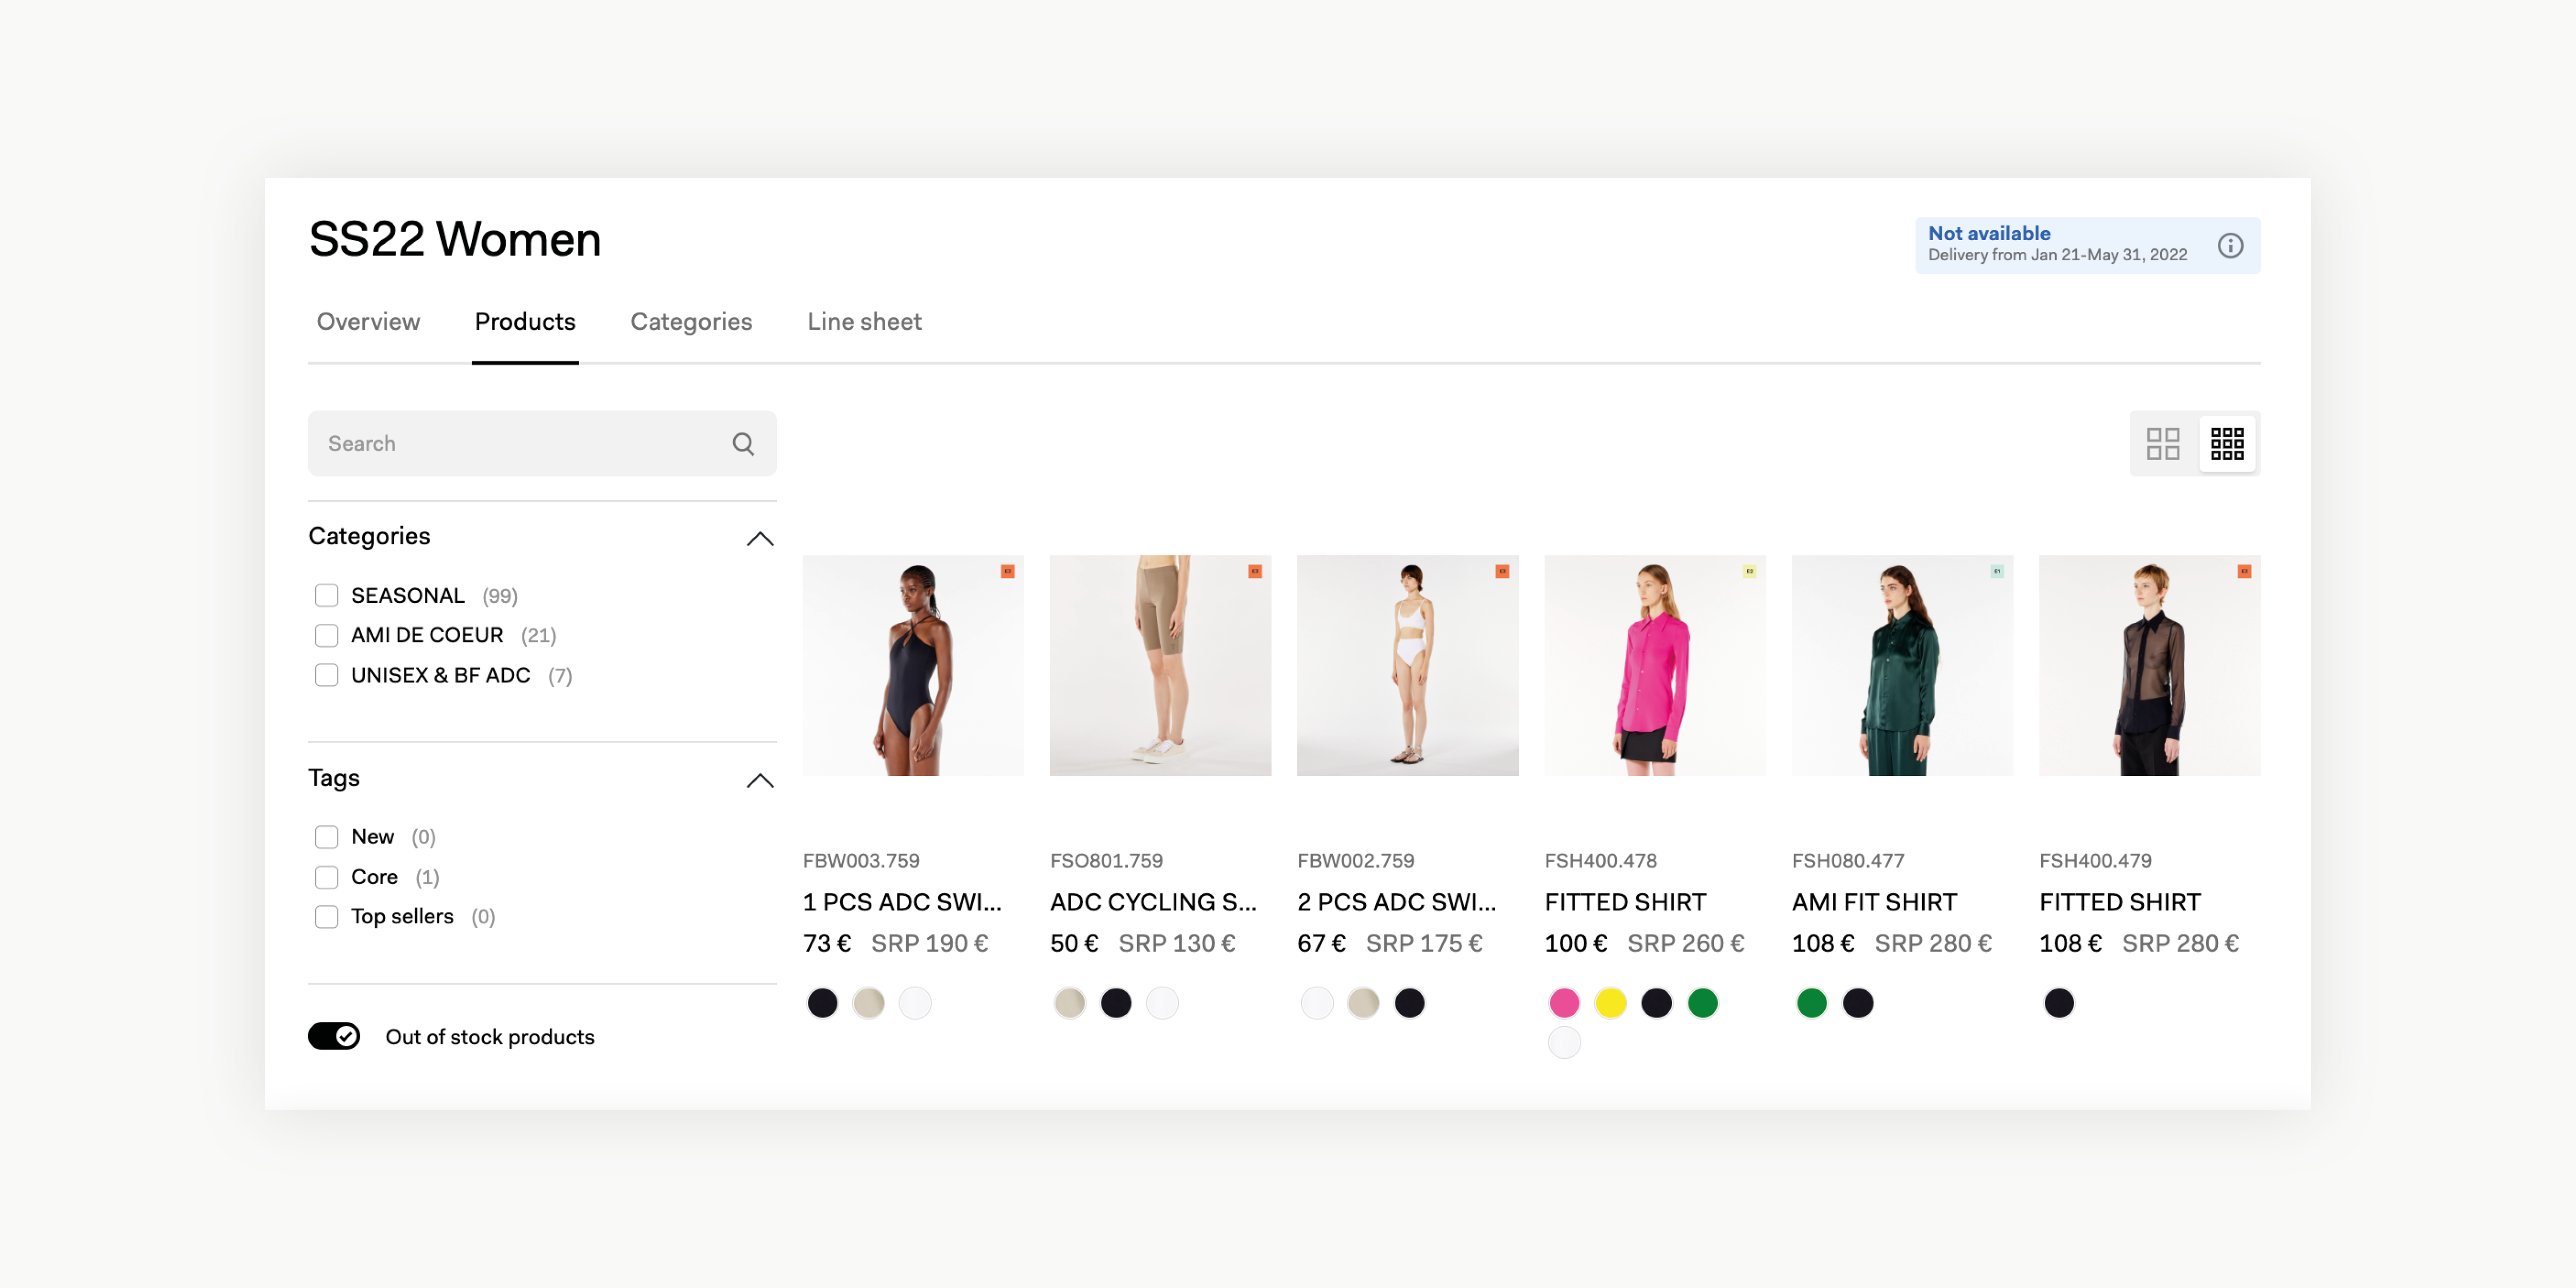
Task: Open black halter swimsuit thumbnail
Action: tap(913, 665)
